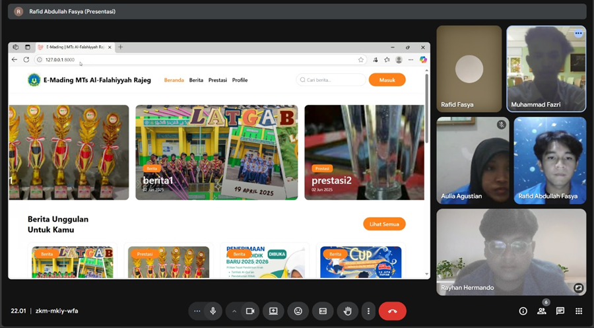594x328 pixels.
Task: Open browser favorites icon
Action: click(387, 59)
